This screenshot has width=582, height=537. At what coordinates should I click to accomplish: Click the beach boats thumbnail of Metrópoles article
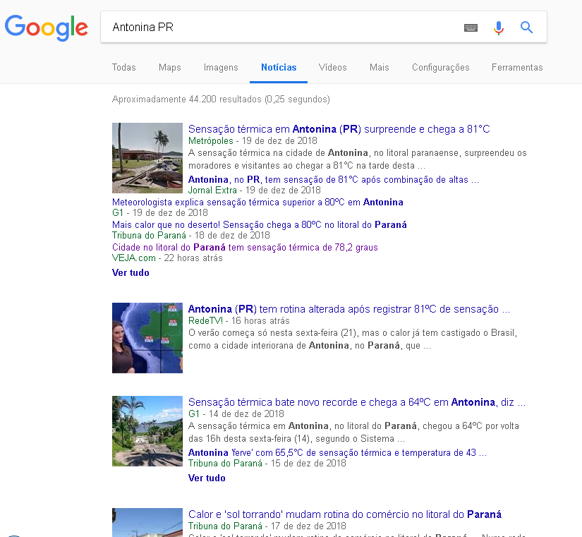[x=147, y=158]
